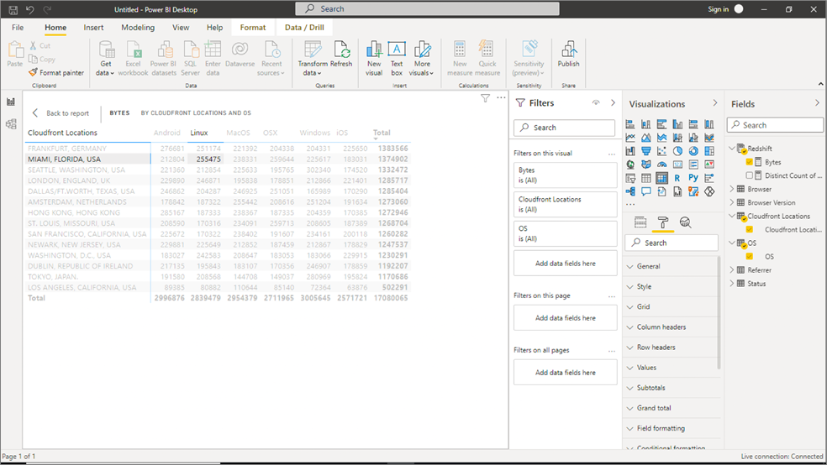The image size is (827, 465).
Task: Select the Q&A visual
Action: (646, 191)
